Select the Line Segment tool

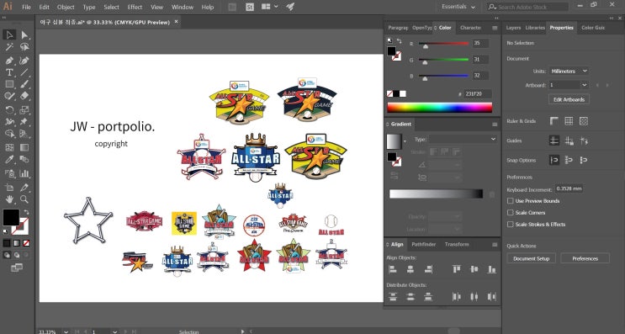tap(24, 72)
